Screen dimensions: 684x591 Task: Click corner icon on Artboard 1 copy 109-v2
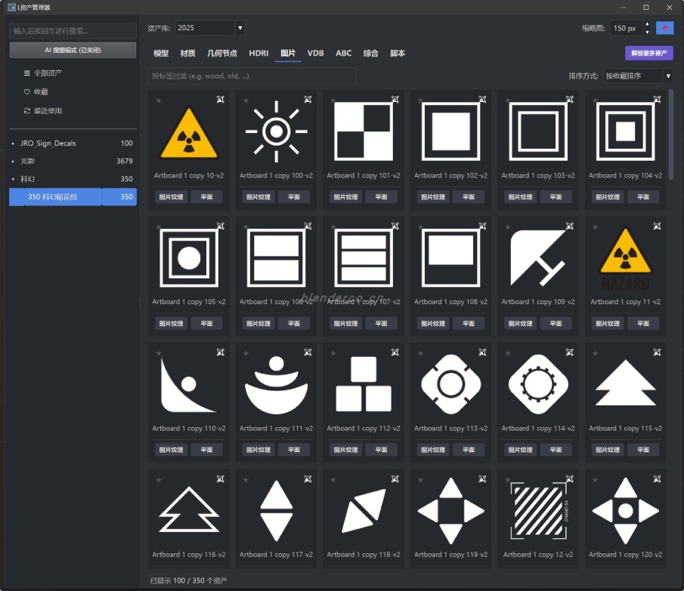tap(569, 226)
